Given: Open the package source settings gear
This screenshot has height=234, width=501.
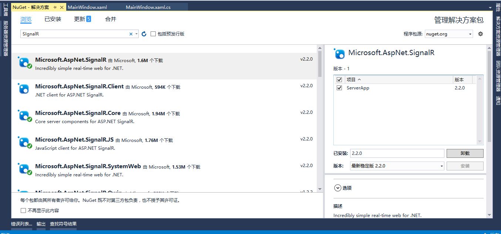Looking at the screenshot, I should coord(481,34).
